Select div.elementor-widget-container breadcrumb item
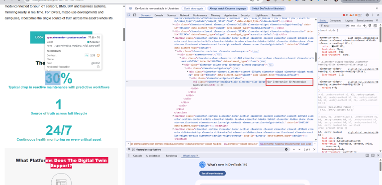The height and width of the screenshot is (185, 382). 241,144
